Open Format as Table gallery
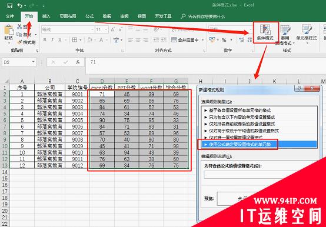The width and height of the screenshot is (326, 227). click(x=285, y=34)
